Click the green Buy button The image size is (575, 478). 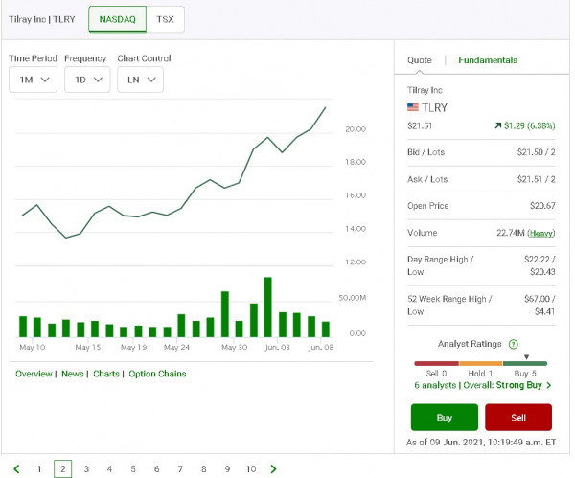coord(445,418)
